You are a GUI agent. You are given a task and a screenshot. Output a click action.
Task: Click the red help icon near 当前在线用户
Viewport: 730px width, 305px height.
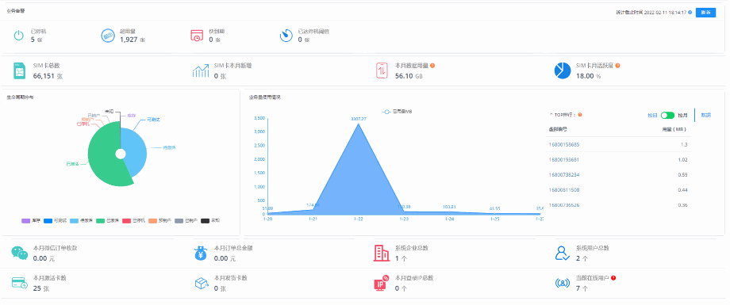[x=613, y=277]
